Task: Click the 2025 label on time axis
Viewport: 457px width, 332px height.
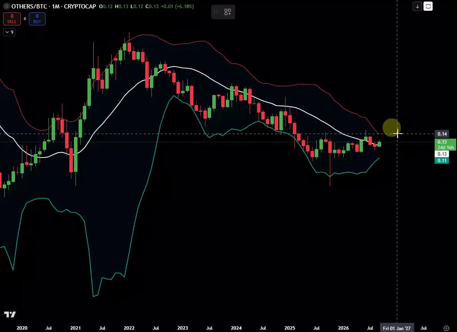Action: click(x=290, y=328)
